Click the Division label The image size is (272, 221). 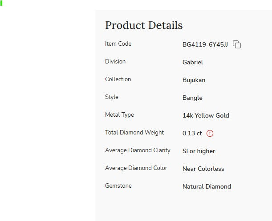coord(115,61)
